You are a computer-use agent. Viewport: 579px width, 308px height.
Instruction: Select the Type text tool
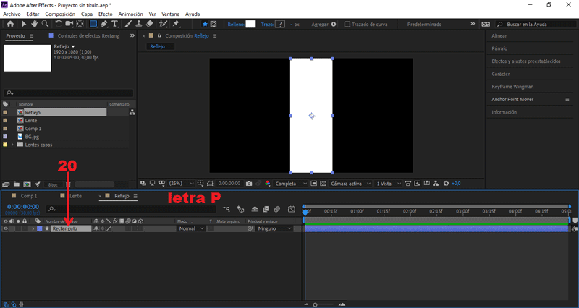pos(115,24)
